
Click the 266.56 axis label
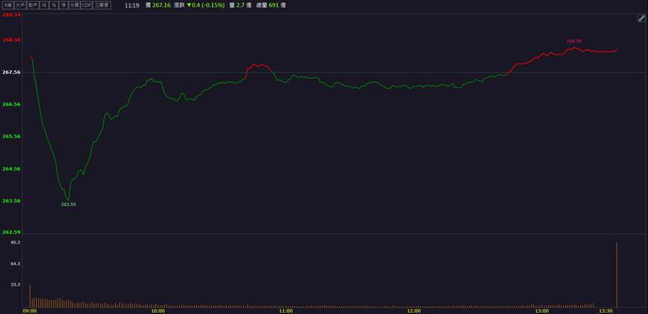click(11, 105)
